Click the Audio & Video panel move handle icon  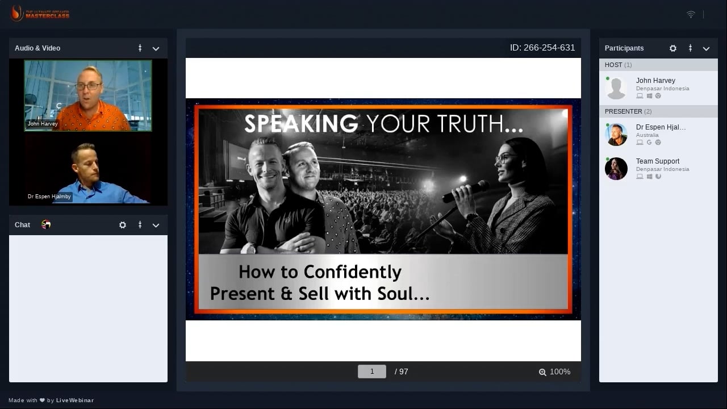click(140, 48)
